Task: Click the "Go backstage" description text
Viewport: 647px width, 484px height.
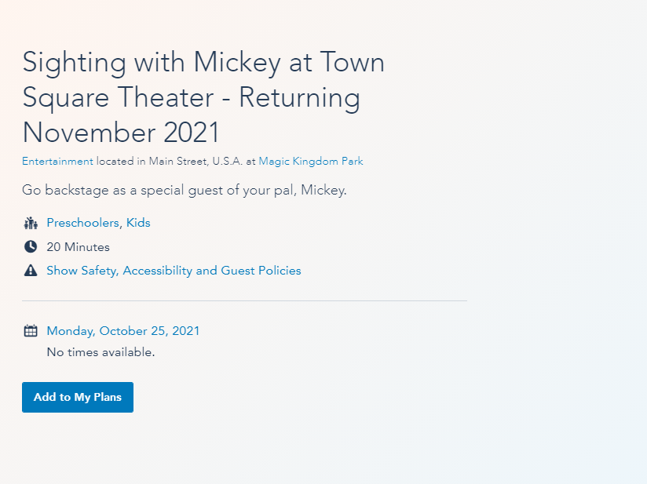Action: (x=184, y=191)
